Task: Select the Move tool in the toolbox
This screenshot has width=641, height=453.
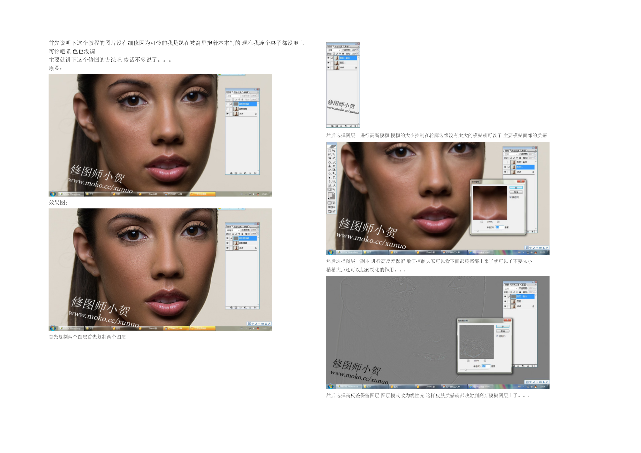Action: 334,151
